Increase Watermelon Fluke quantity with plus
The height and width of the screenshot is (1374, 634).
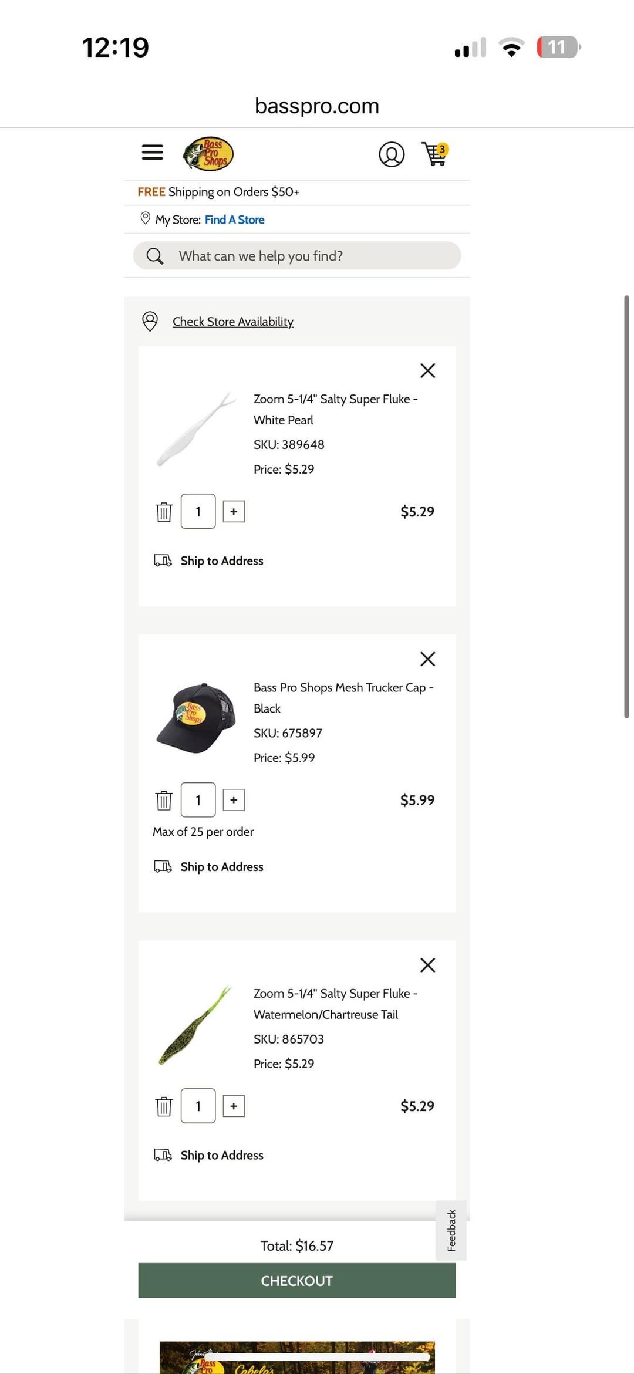pyautogui.click(x=234, y=1106)
